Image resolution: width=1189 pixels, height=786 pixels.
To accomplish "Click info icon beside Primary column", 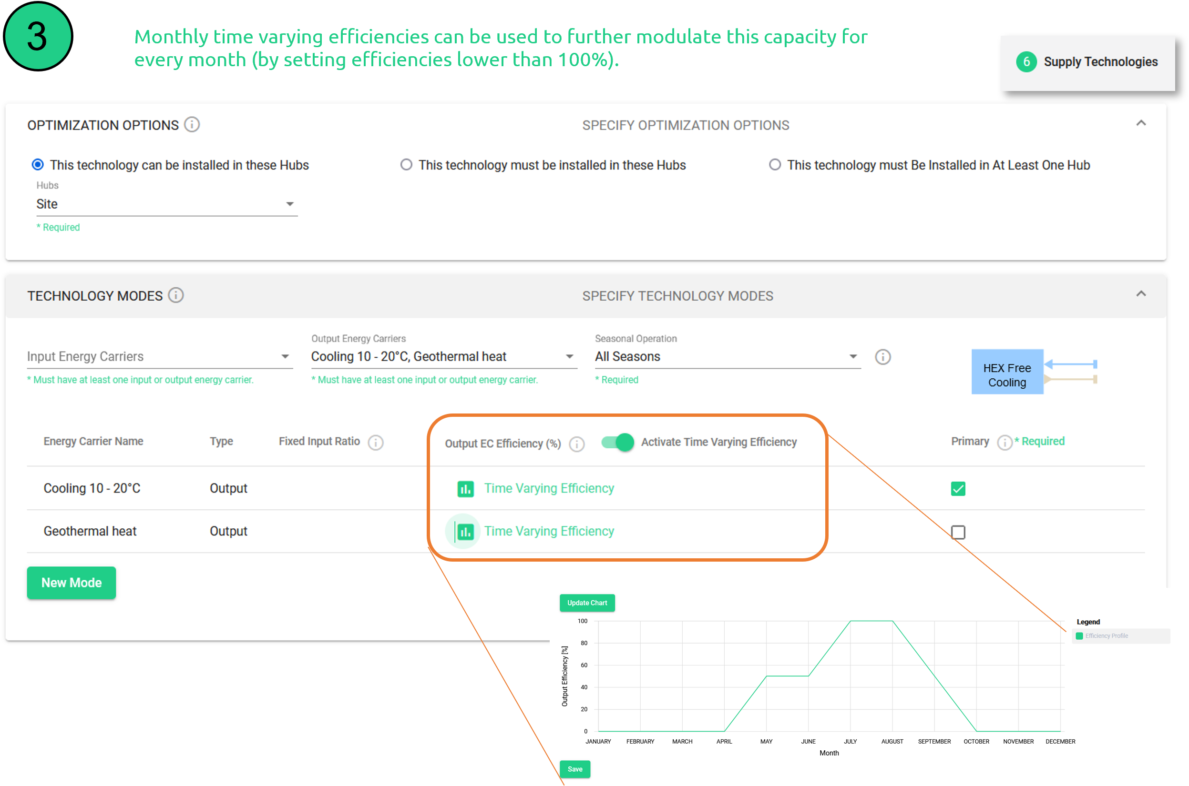I will click(x=1004, y=442).
